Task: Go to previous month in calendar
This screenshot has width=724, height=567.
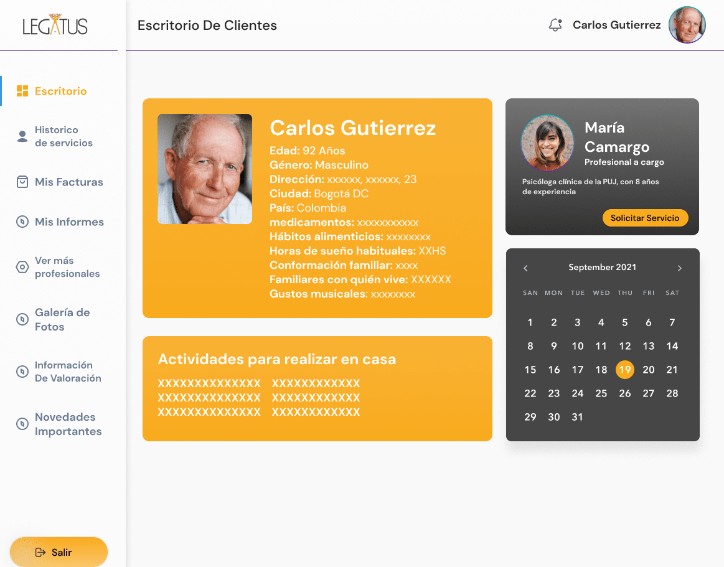Action: pos(525,268)
